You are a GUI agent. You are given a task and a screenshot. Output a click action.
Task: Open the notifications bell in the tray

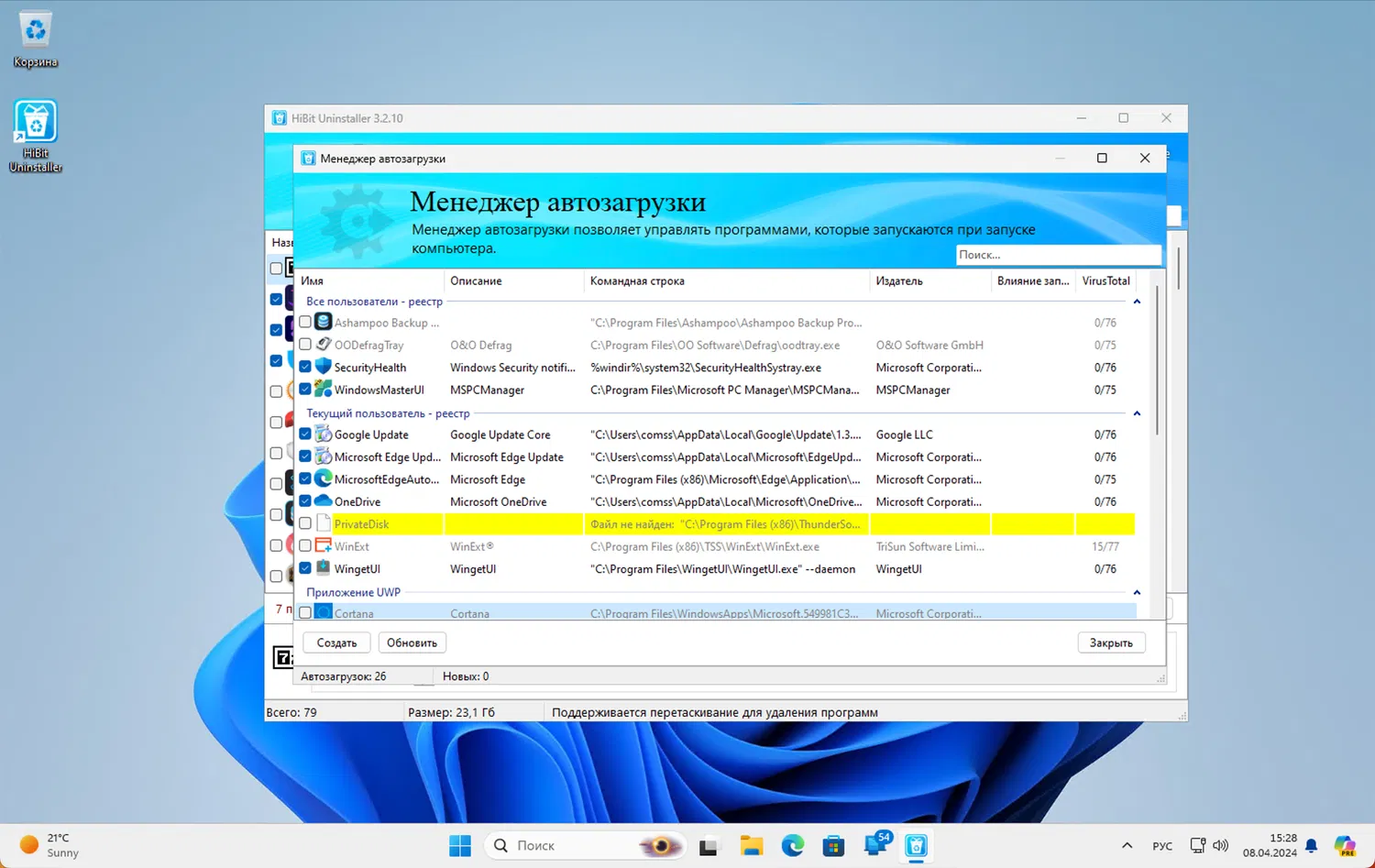tap(1312, 845)
